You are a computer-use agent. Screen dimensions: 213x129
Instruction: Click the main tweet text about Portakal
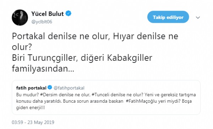click(95, 52)
